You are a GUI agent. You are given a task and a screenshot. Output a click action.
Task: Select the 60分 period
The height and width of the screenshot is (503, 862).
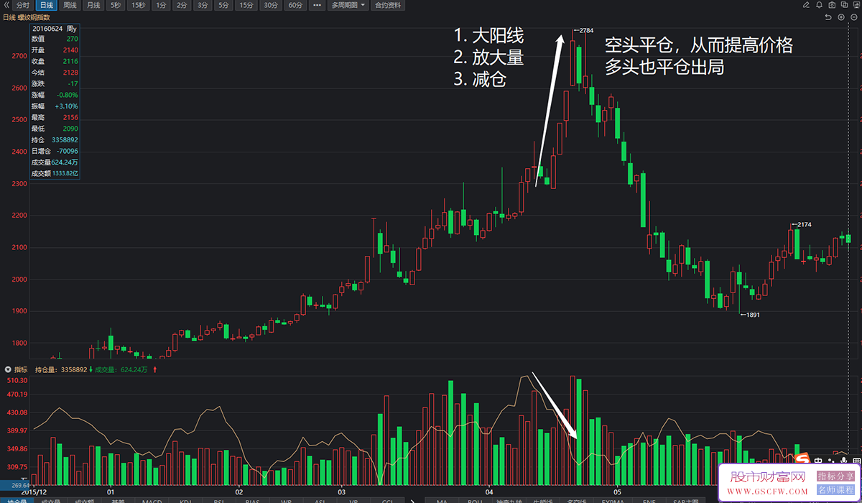pos(295,5)
